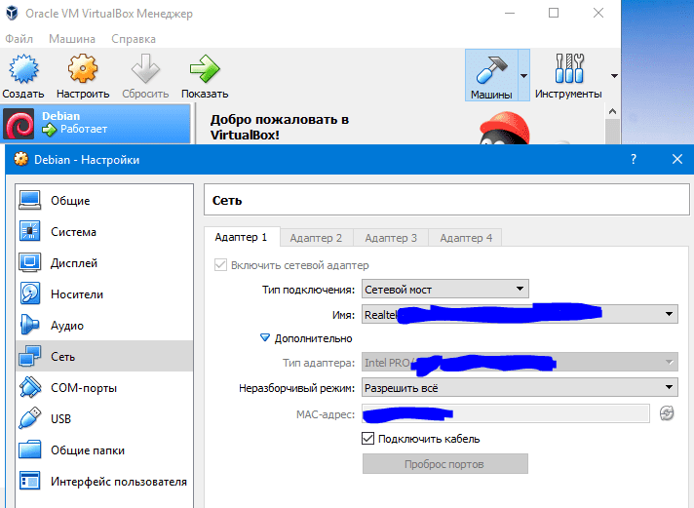Click the Настроить gear icon
The height and width of the screenshot is (508, 694).
coord(82,70)
